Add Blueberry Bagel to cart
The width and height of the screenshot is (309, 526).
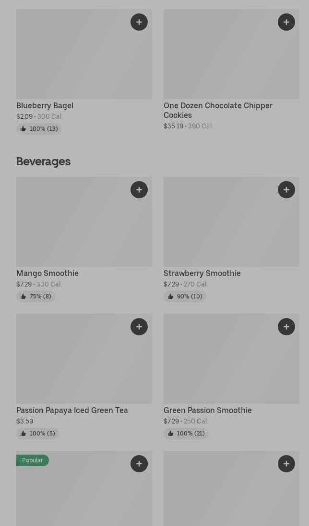click(139, 22)
